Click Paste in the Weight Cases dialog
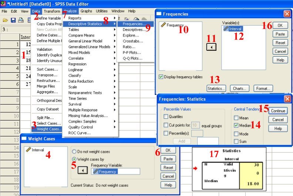Viewport: 293px width, 196px height. 168,159
